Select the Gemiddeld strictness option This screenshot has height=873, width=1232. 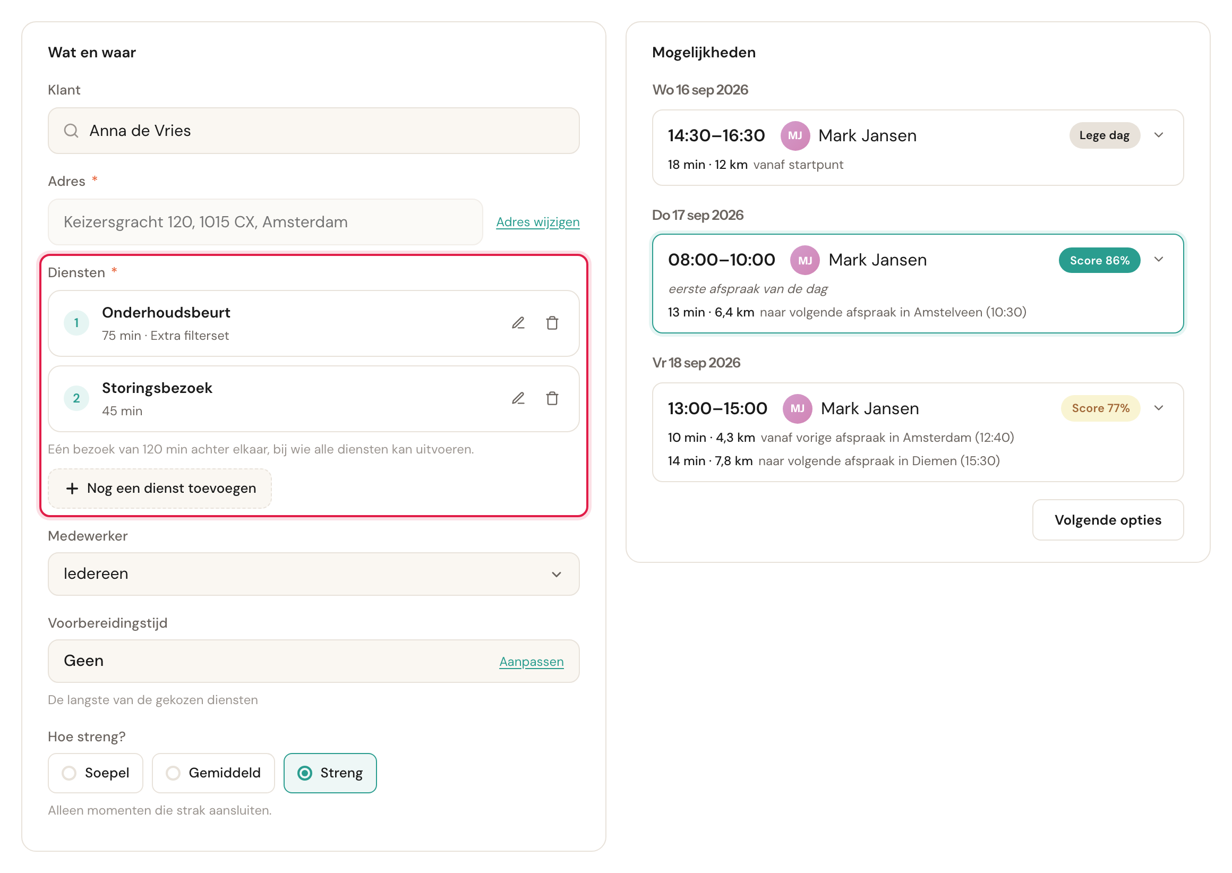tap(213, 773)
